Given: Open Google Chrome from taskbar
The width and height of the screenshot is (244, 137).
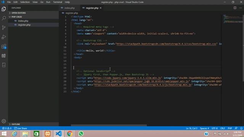Looking at the screenshot, I should coord(70,134).
